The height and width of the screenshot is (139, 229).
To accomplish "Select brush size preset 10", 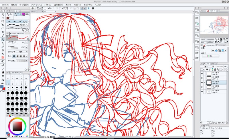I will coord(12,88).
